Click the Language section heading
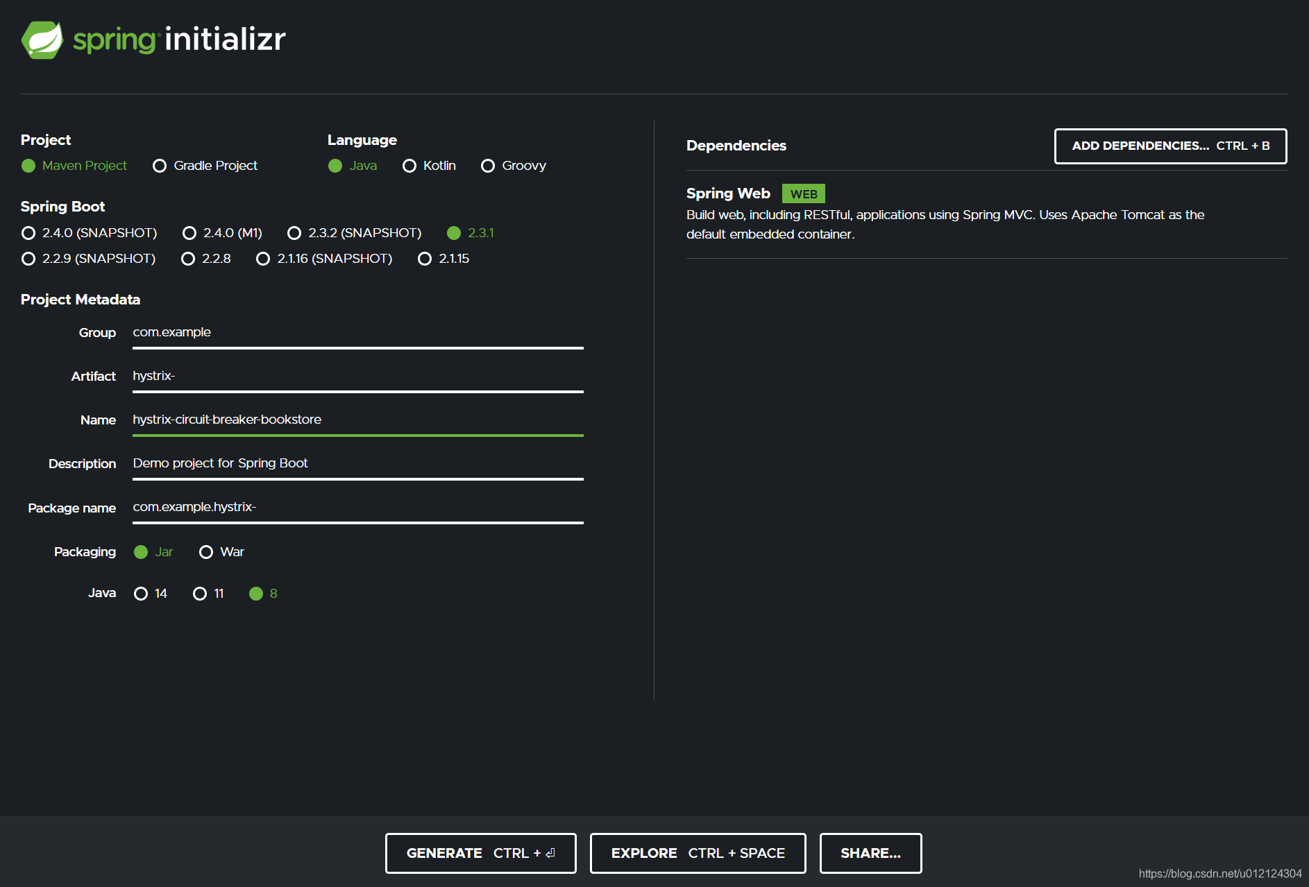Viewport: 1309px width, 887px height. point(362,140)
